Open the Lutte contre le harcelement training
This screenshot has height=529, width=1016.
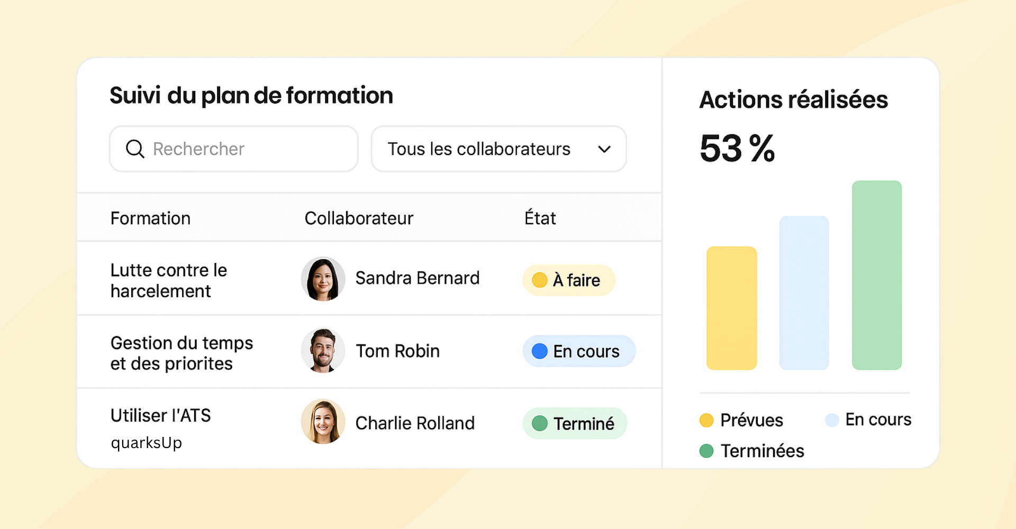(x=168, y=280)
